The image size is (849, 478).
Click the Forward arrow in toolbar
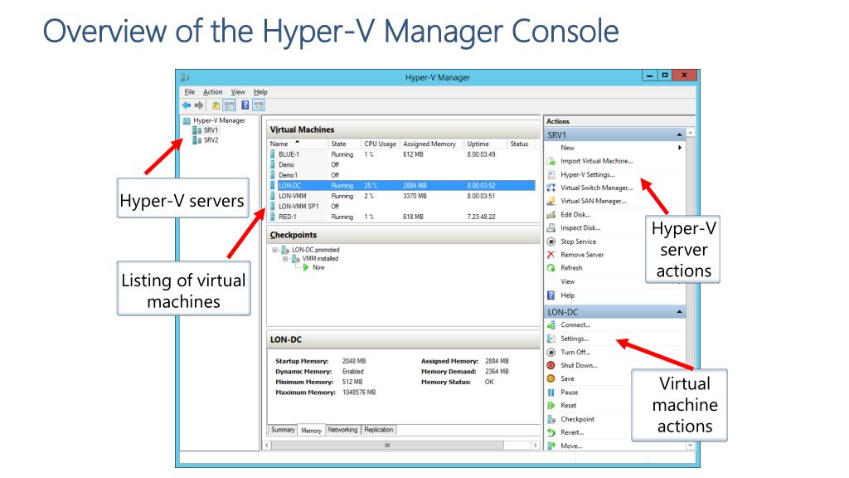pyautogui.click(x=199, y=105)
